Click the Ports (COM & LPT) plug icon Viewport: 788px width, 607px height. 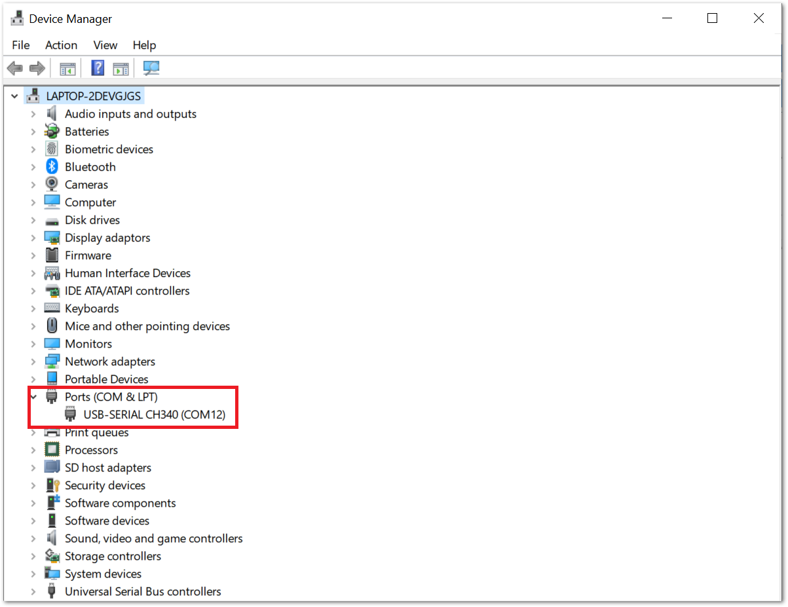(52, 397)
